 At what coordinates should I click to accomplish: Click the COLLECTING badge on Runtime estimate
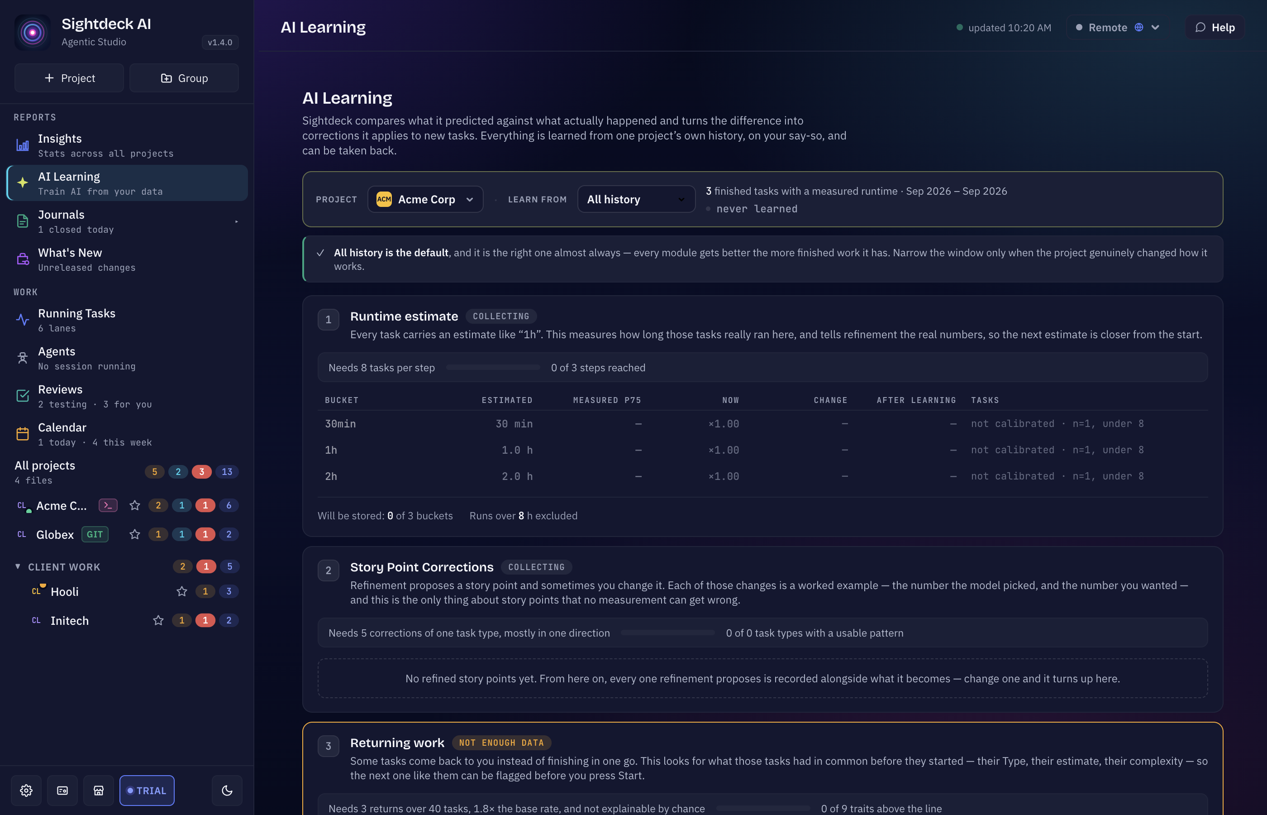point(501,316)
